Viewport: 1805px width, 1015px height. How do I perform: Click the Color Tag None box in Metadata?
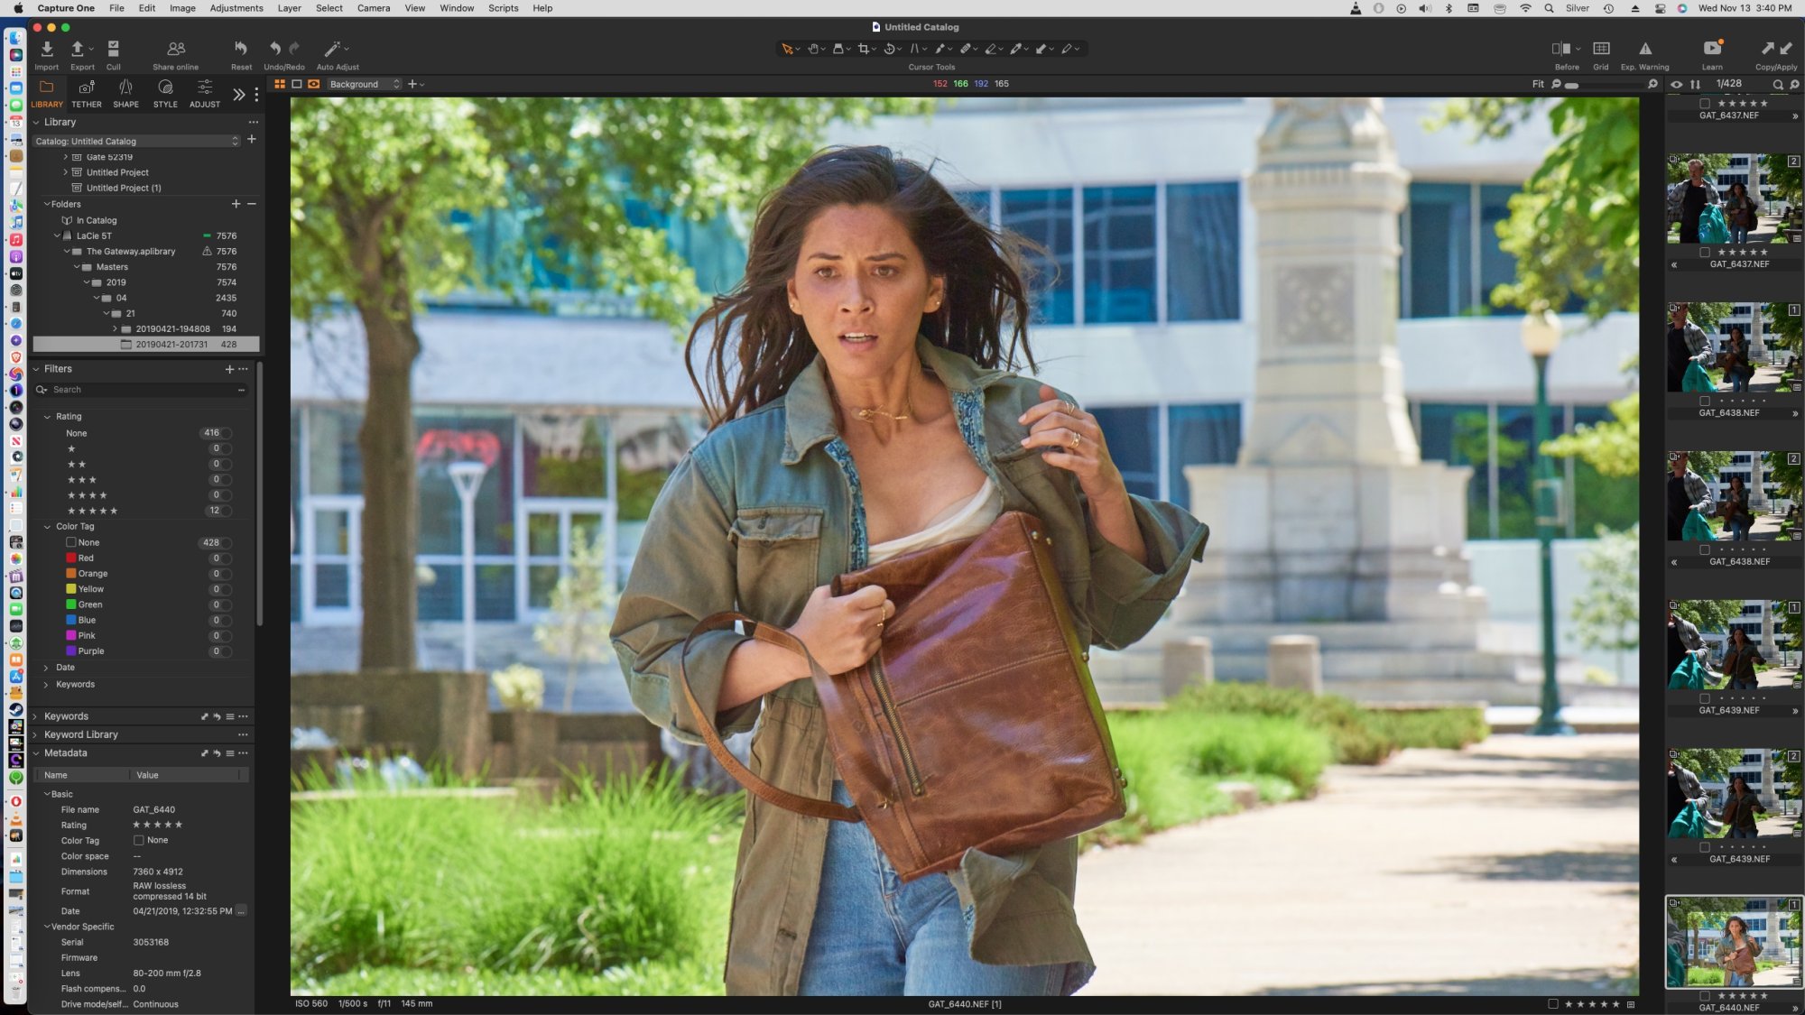(139, 840)
